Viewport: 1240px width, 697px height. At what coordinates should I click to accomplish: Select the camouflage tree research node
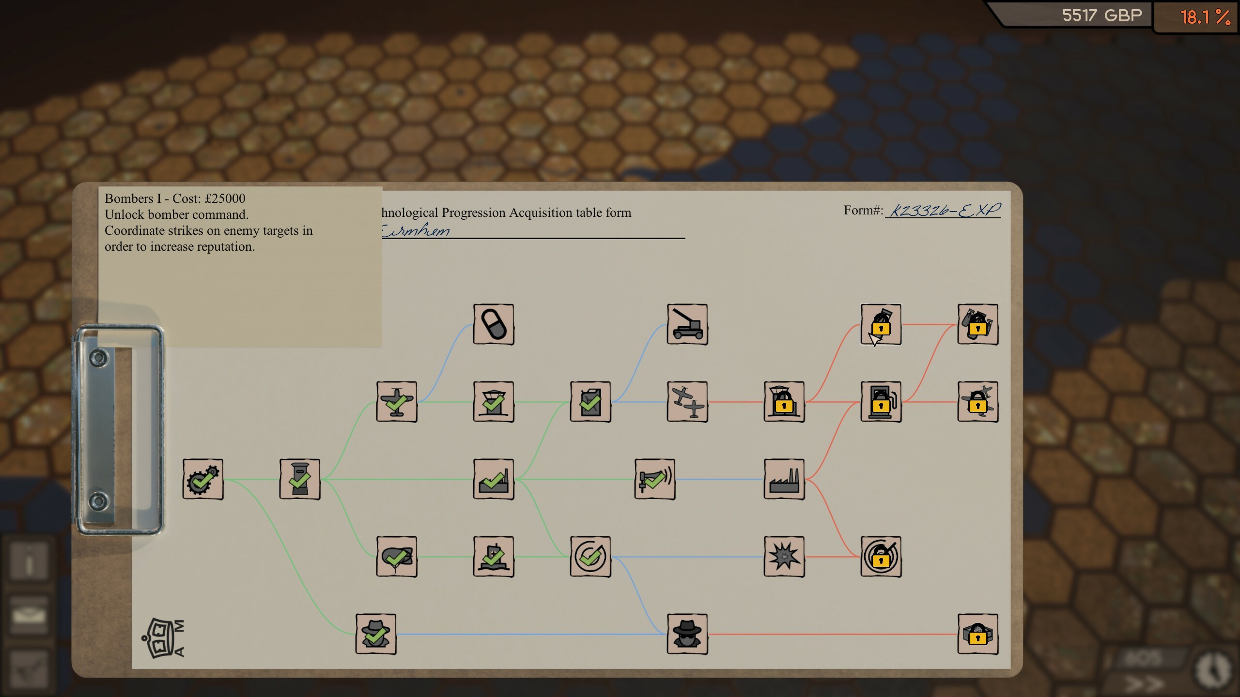pyautogui.click(x=397, y=557)
